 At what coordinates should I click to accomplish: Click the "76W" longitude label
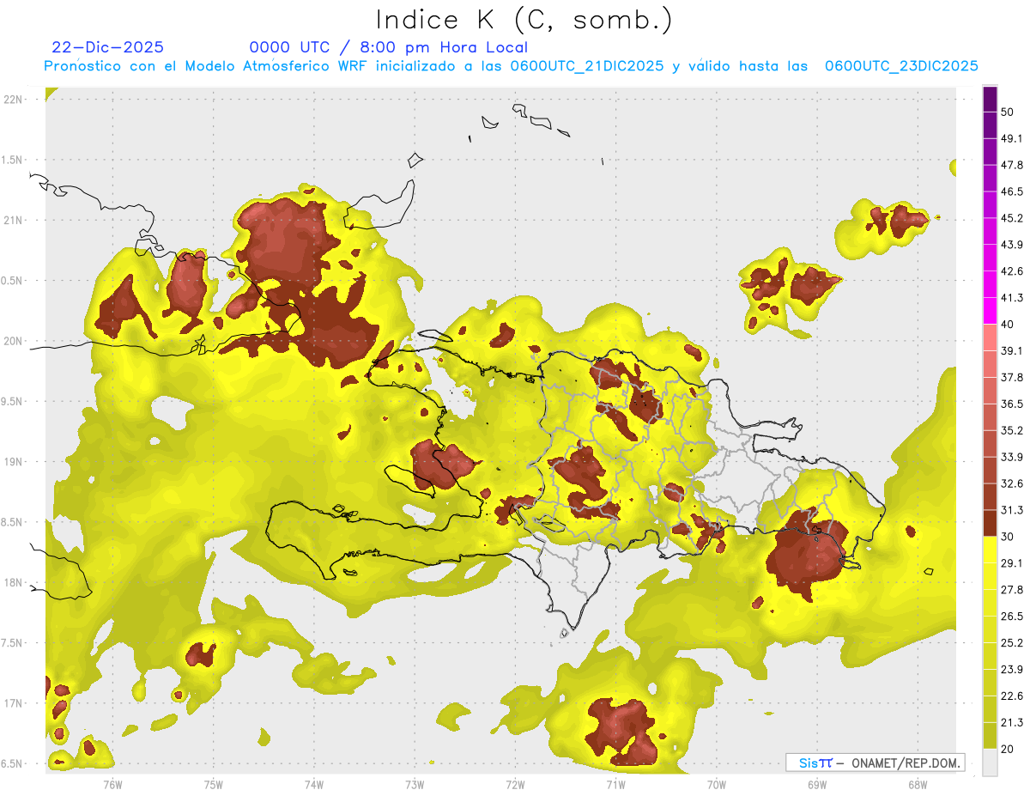click(x=112, y=784)
